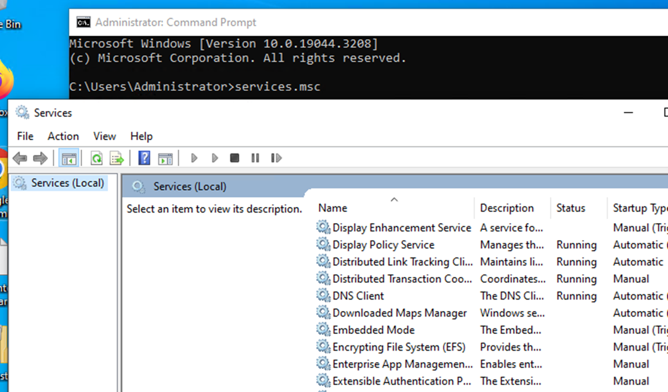Click the Automatic startup type of Downloaded Maps Manager
This screenshot has width=668, height=392.
tap(640, 313)
